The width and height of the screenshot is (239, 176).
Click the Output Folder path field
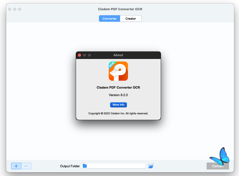tap(113, 166)
